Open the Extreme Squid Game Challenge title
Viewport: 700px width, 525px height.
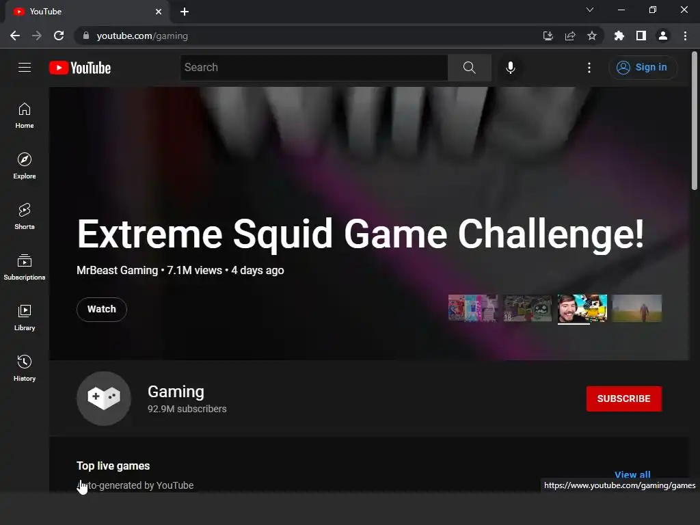(x=360, y=234)
